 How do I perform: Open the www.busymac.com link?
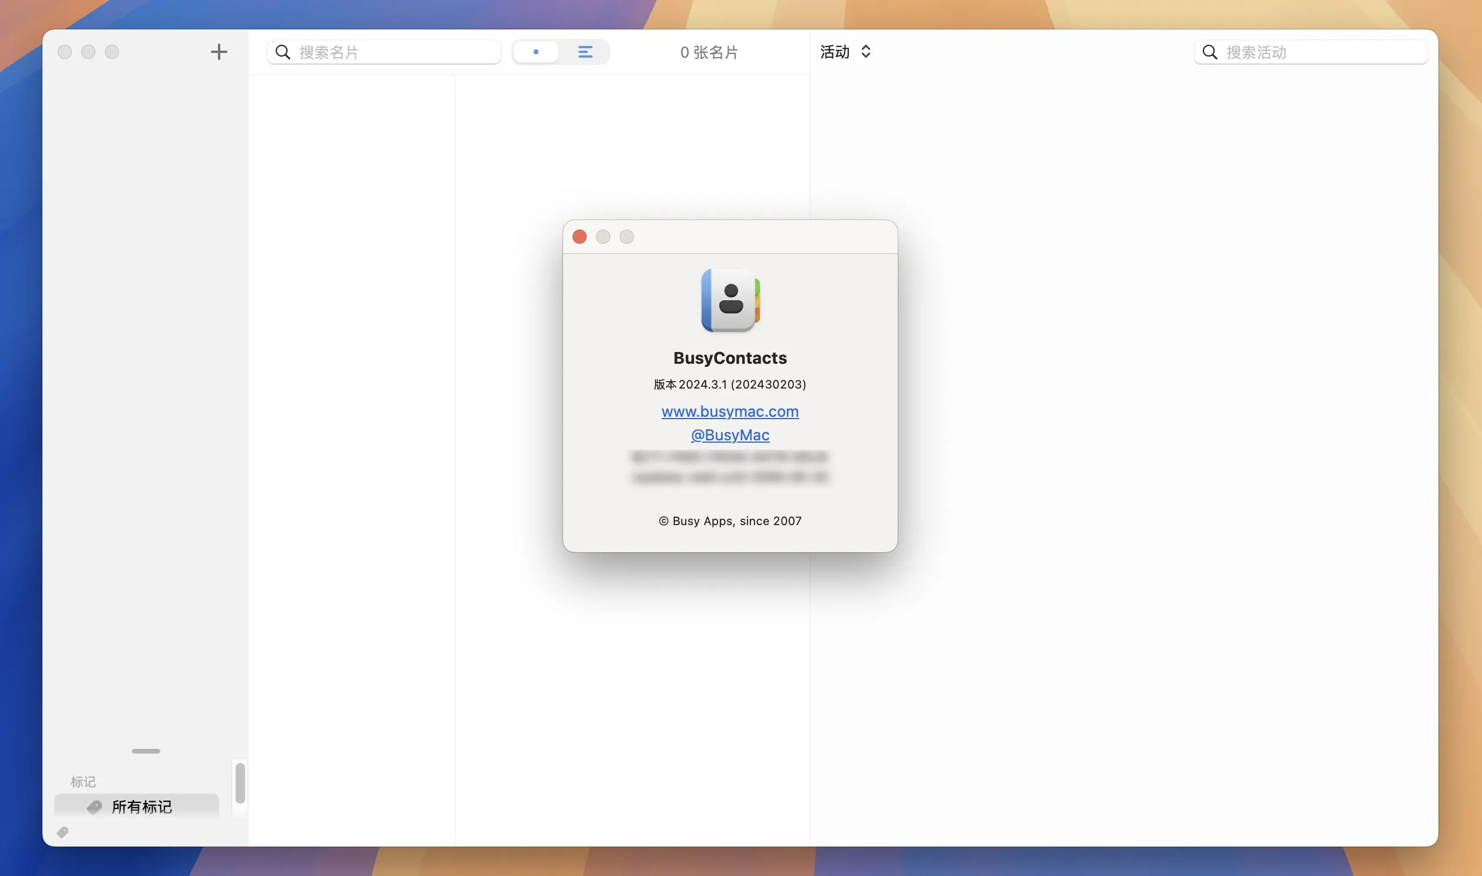pos(730,412)
